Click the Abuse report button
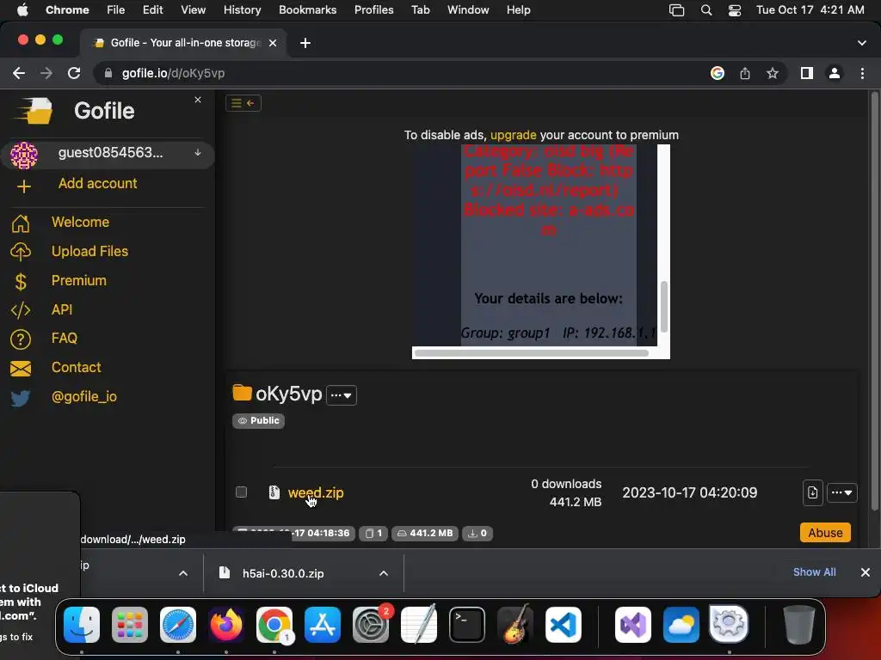The image size is (881, 660). [x=825, y=533]
